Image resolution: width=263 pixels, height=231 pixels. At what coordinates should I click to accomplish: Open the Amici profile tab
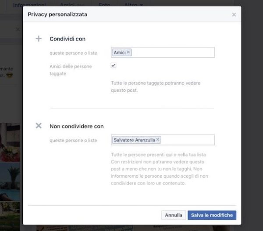click(x=68, y=5)
